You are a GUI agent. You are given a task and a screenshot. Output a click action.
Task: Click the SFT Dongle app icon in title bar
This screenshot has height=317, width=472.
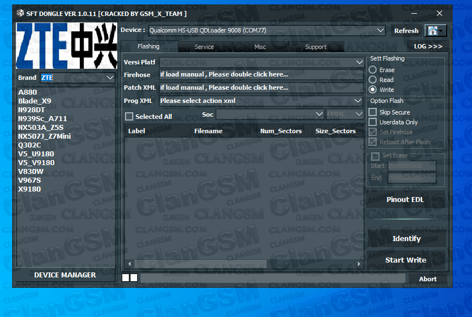[x=20, y=13]
